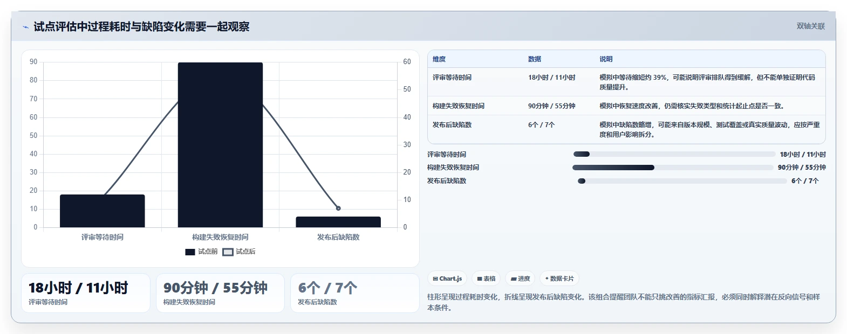This screenshot has width=847, height=334.
Task: Click the 构建失败恢复时间 x-axis label
Action: [220, 237]
